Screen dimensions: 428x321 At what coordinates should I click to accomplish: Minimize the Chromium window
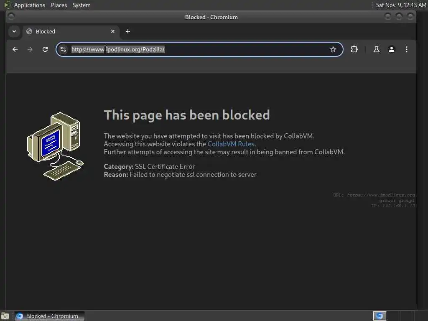tap(387, 17)
